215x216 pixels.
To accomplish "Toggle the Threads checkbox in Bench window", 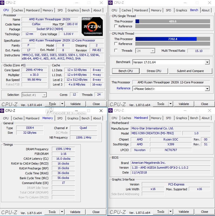I will point(116,51).
